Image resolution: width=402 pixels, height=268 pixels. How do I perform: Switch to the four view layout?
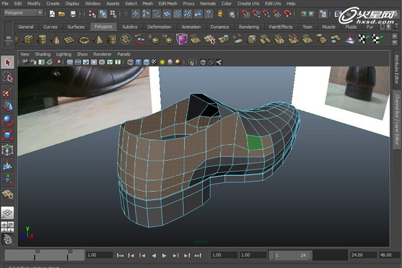coord(7,226)
